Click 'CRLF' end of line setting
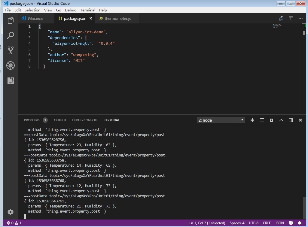The height and width of the screenshot is (227, 308). [x=267, y=223]
